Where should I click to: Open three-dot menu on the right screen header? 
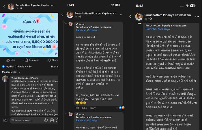197,17
